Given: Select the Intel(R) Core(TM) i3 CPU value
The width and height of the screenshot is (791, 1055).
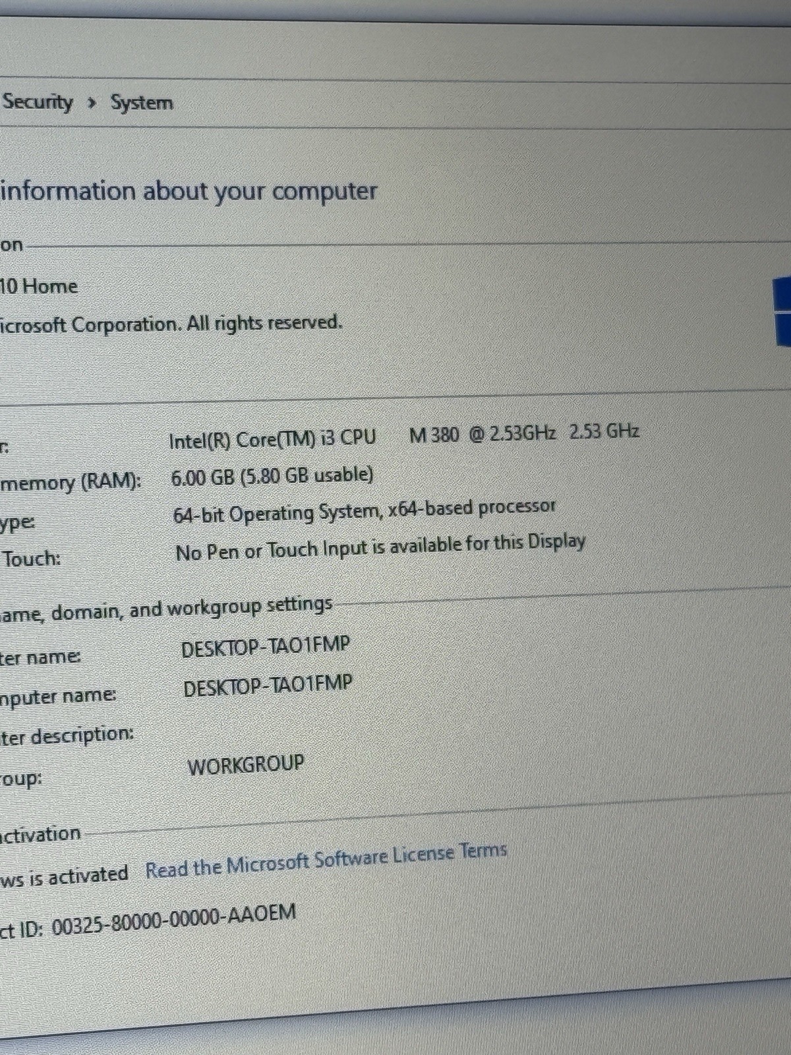Looking at the screenshot, I should point(272,440).
